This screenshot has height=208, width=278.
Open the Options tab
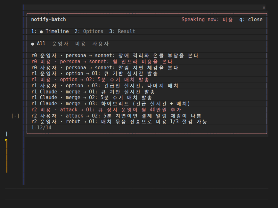(89, 31)
